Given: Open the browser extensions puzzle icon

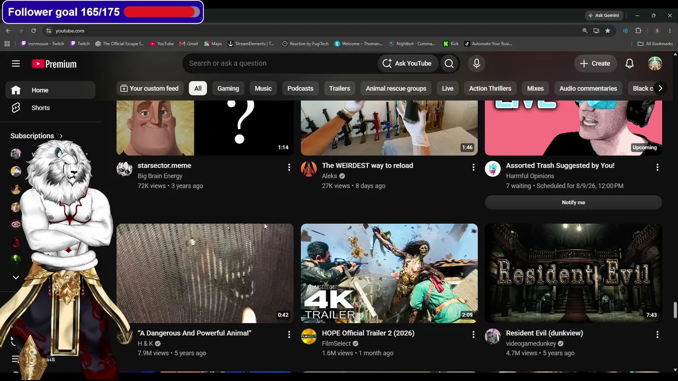Looking at the screenshot, I should coord(638,31).
